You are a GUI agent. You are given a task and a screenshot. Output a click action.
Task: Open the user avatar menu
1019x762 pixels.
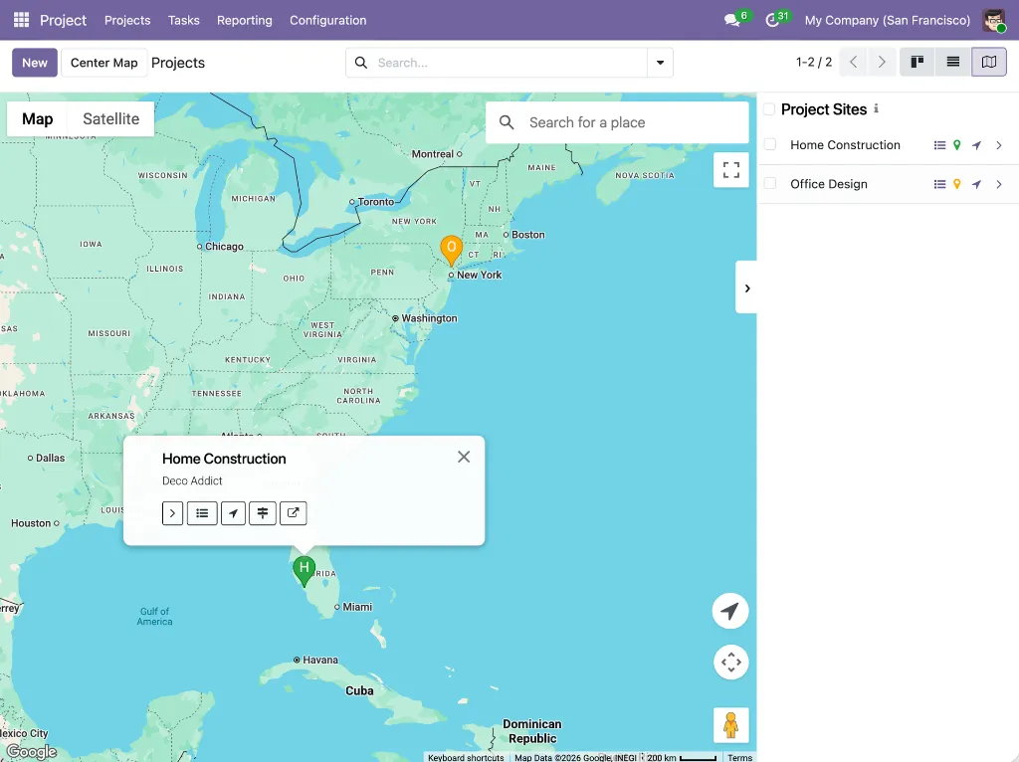[x=993, y=20]
